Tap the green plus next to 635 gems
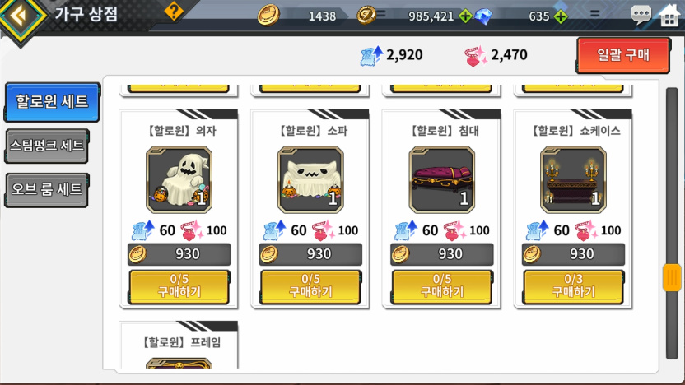685x385 pixels. 561,16
